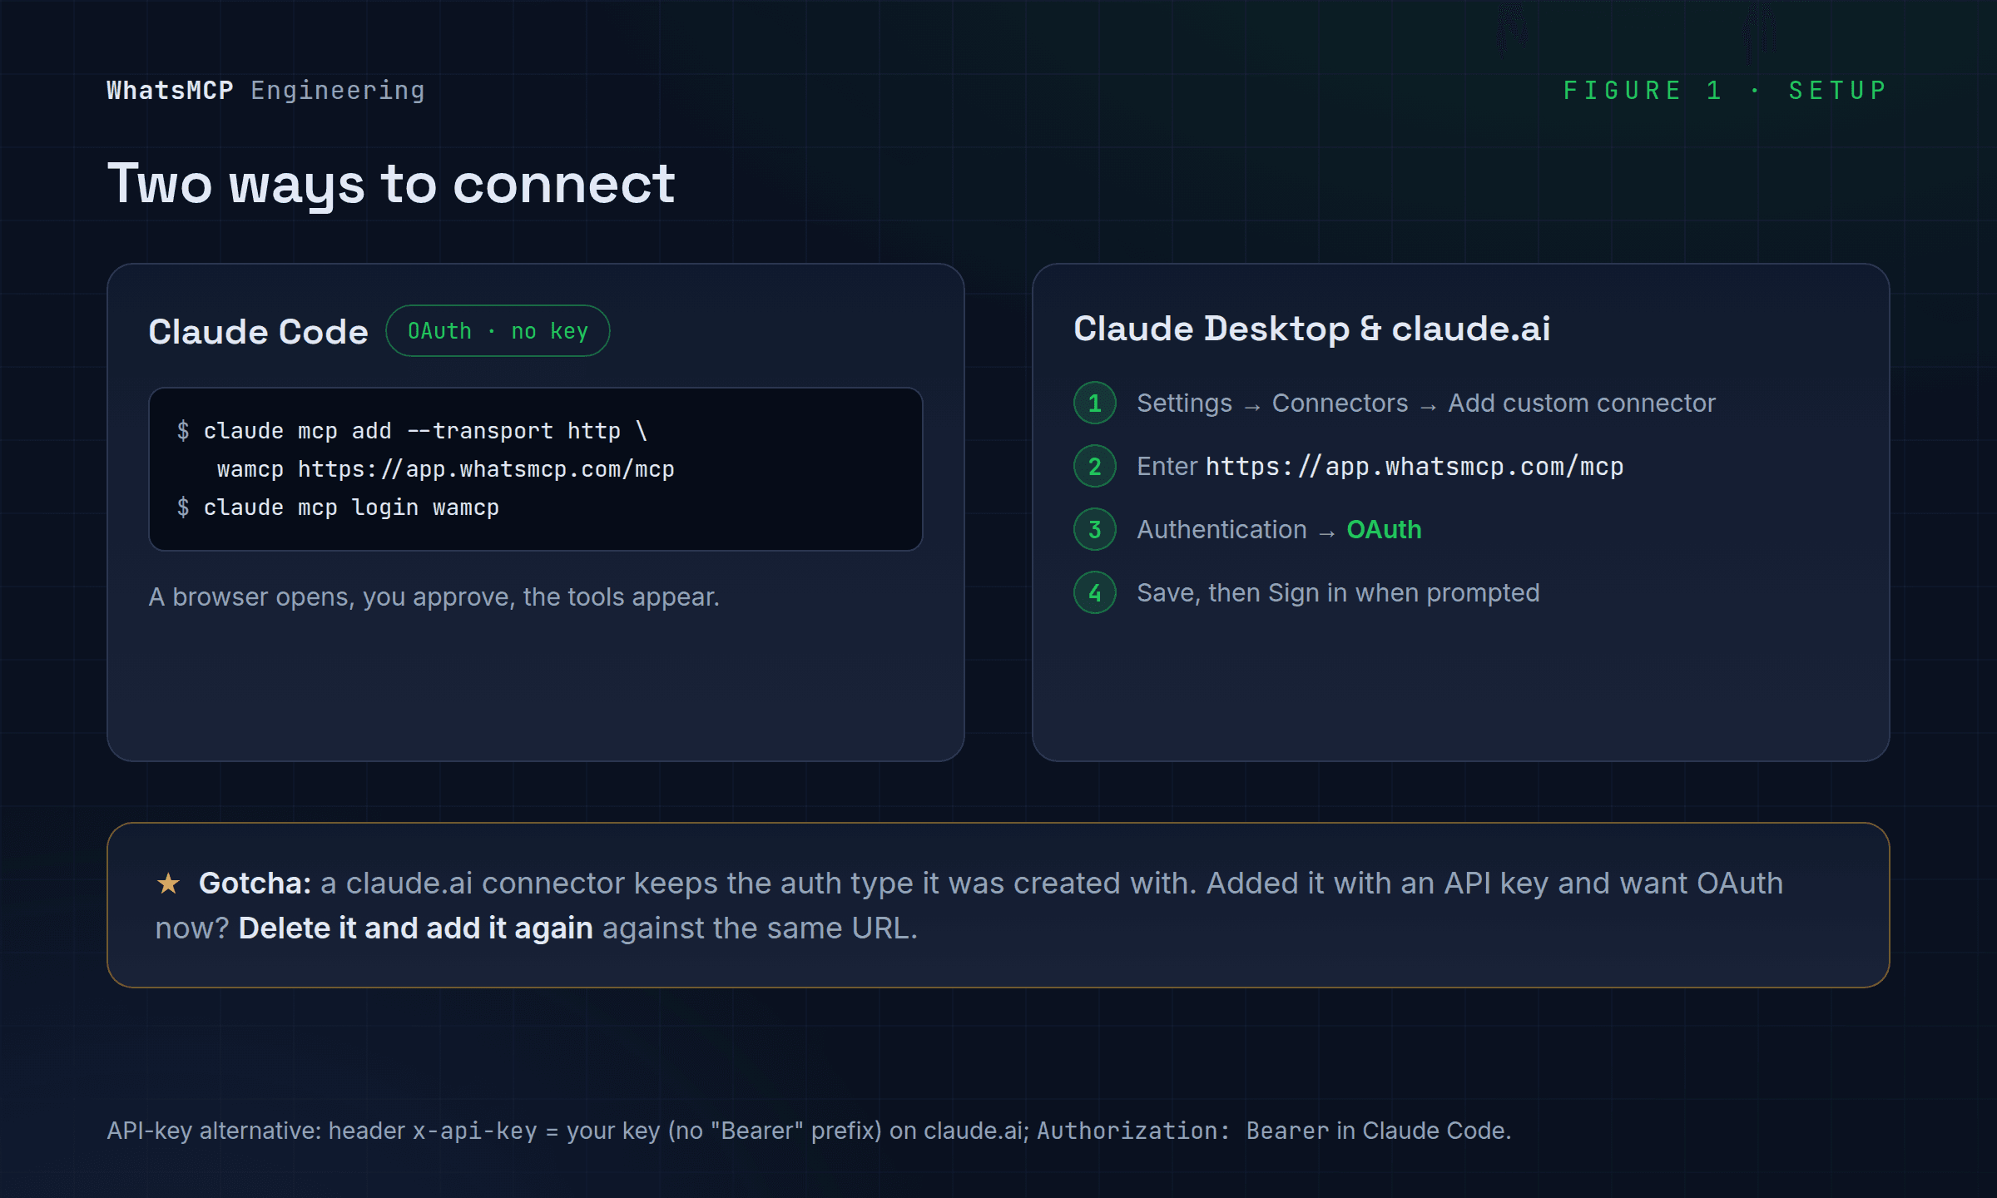Click the 'Settings' word in the first step

[x=1184, y=403]
